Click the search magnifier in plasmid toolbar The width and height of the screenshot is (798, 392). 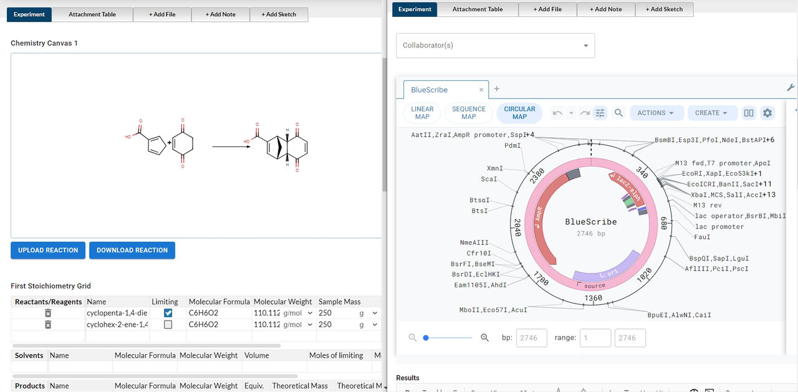pos(618,113)
